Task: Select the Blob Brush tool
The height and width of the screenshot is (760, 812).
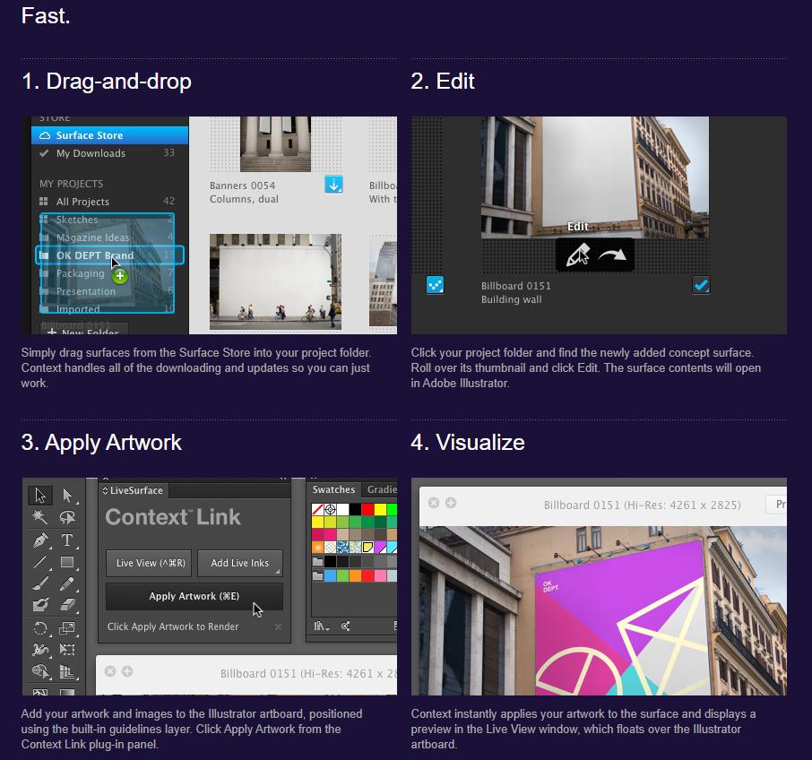Action: point(39,605)
